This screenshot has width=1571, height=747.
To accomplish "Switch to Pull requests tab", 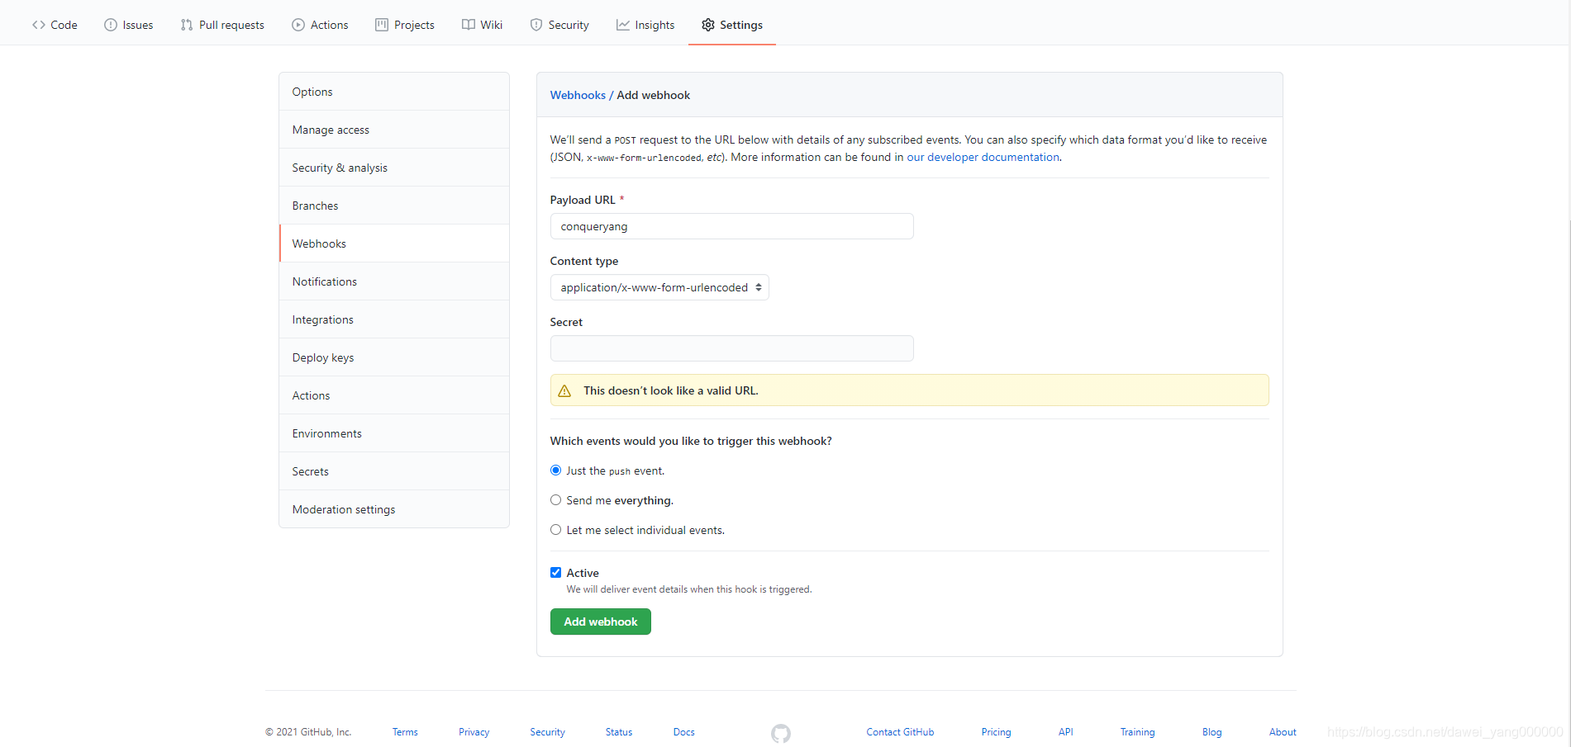I will click(222, 25).
